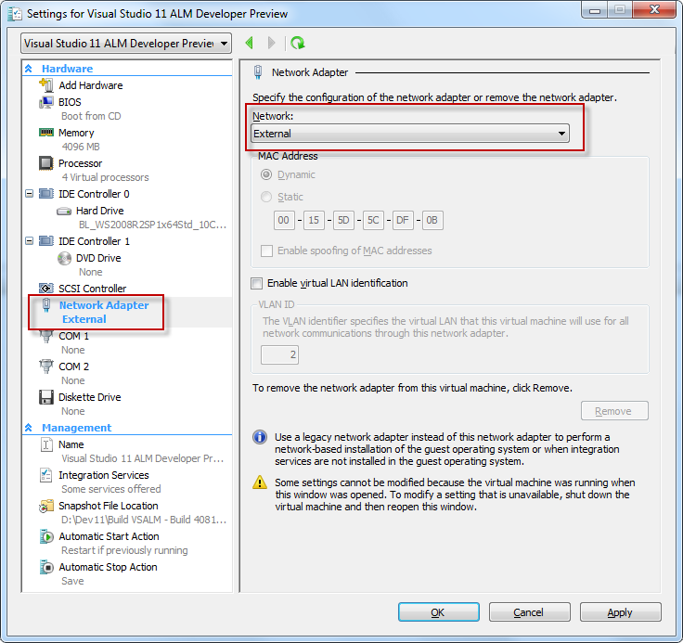The height and width of the screenshot is (643, 683).
Task: Click the Apply button
Action: 621,612
